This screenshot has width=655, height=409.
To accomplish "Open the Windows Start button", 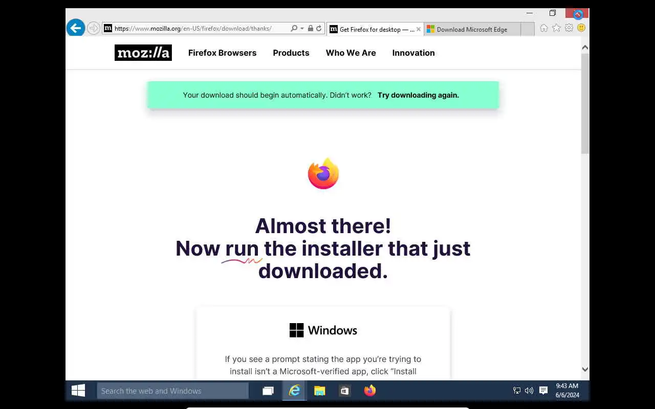I will [x=78, y=391].
